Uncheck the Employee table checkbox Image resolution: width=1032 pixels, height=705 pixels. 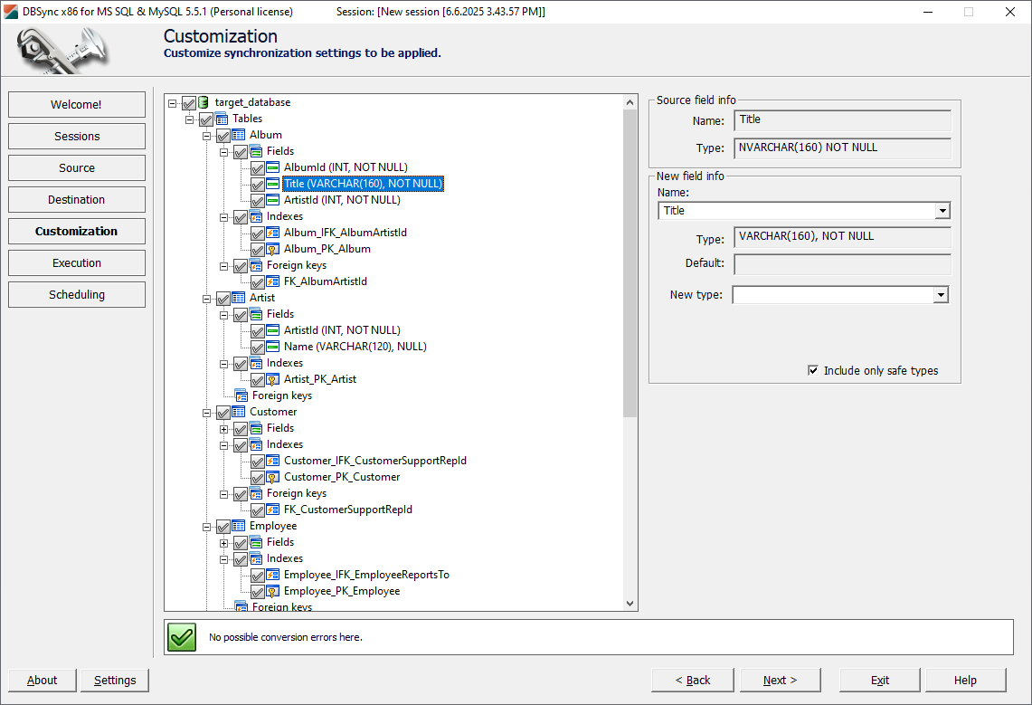223,526
